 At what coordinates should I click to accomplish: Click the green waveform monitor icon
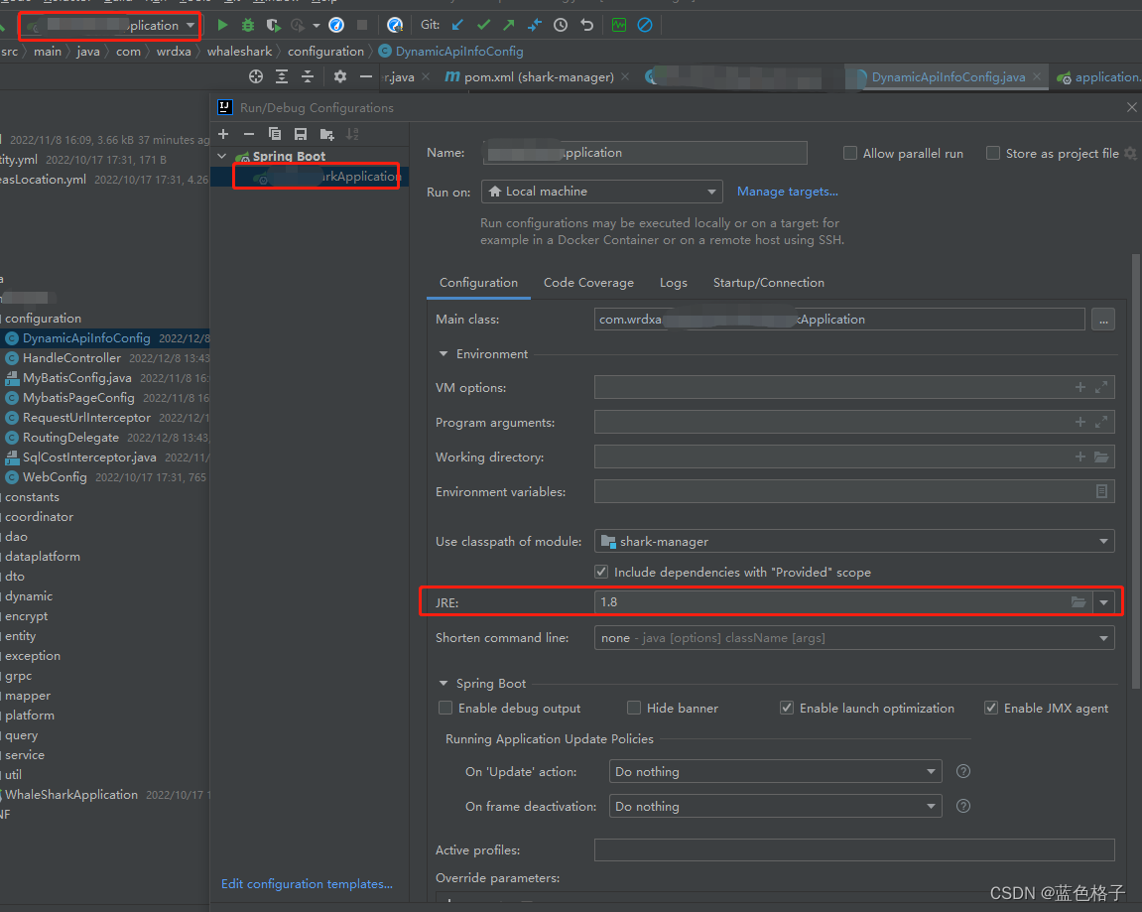[x=619, y=26]
